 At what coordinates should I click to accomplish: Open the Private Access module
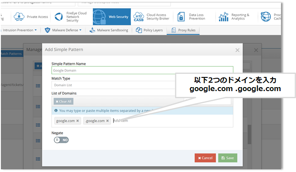coord(31,17)
